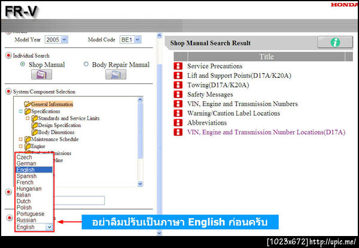Viewport: 359px width, 248px height.
Task: Click the tree list scroll-up arrow
Action: 141,99
